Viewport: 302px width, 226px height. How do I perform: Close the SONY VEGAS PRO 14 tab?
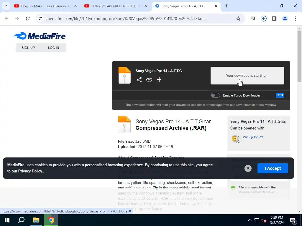point(146,6)
